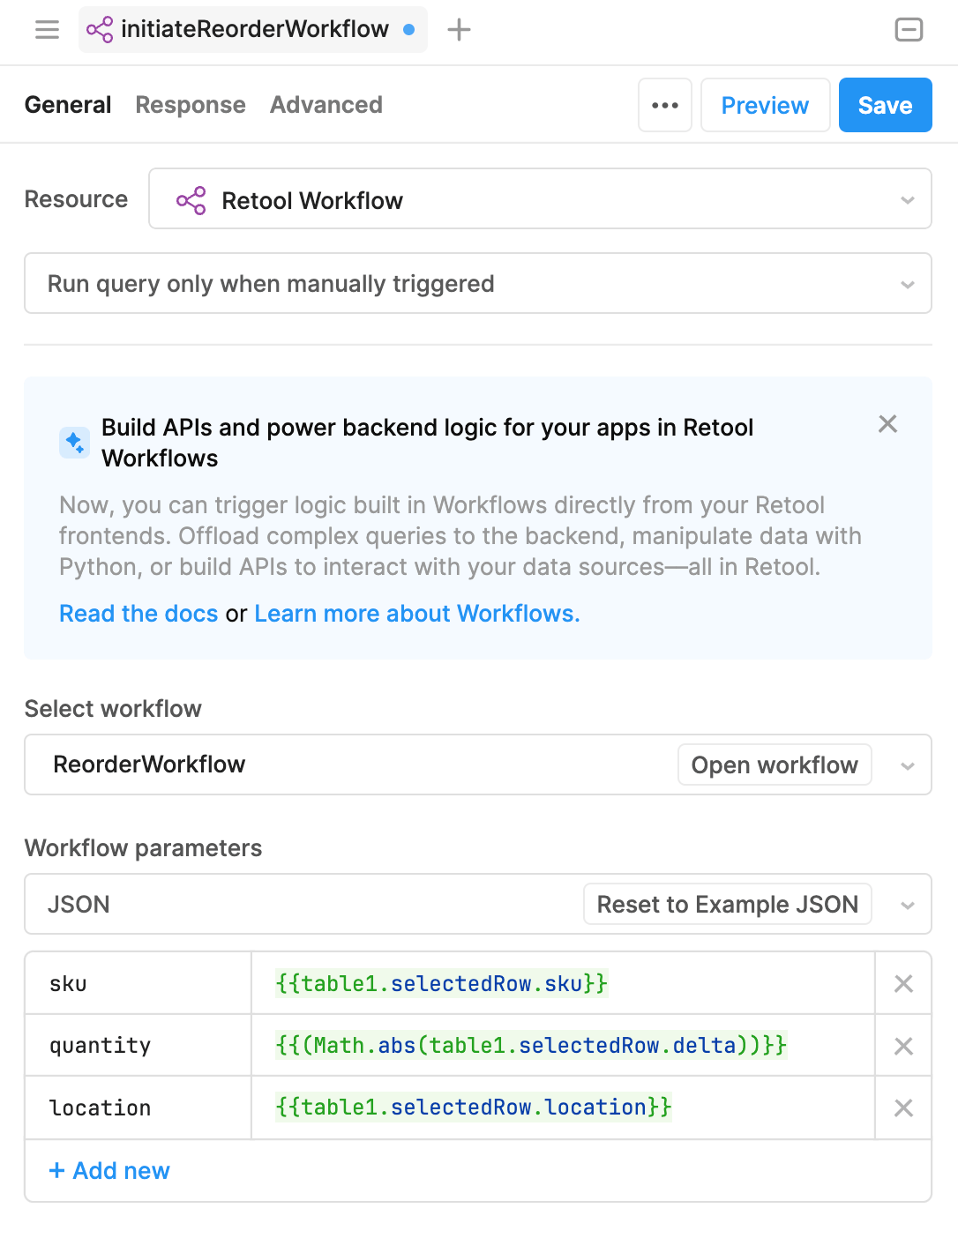Screen dimensions: 958x1238
Task: Remove the location parameter row
Action: [903, 1107]
